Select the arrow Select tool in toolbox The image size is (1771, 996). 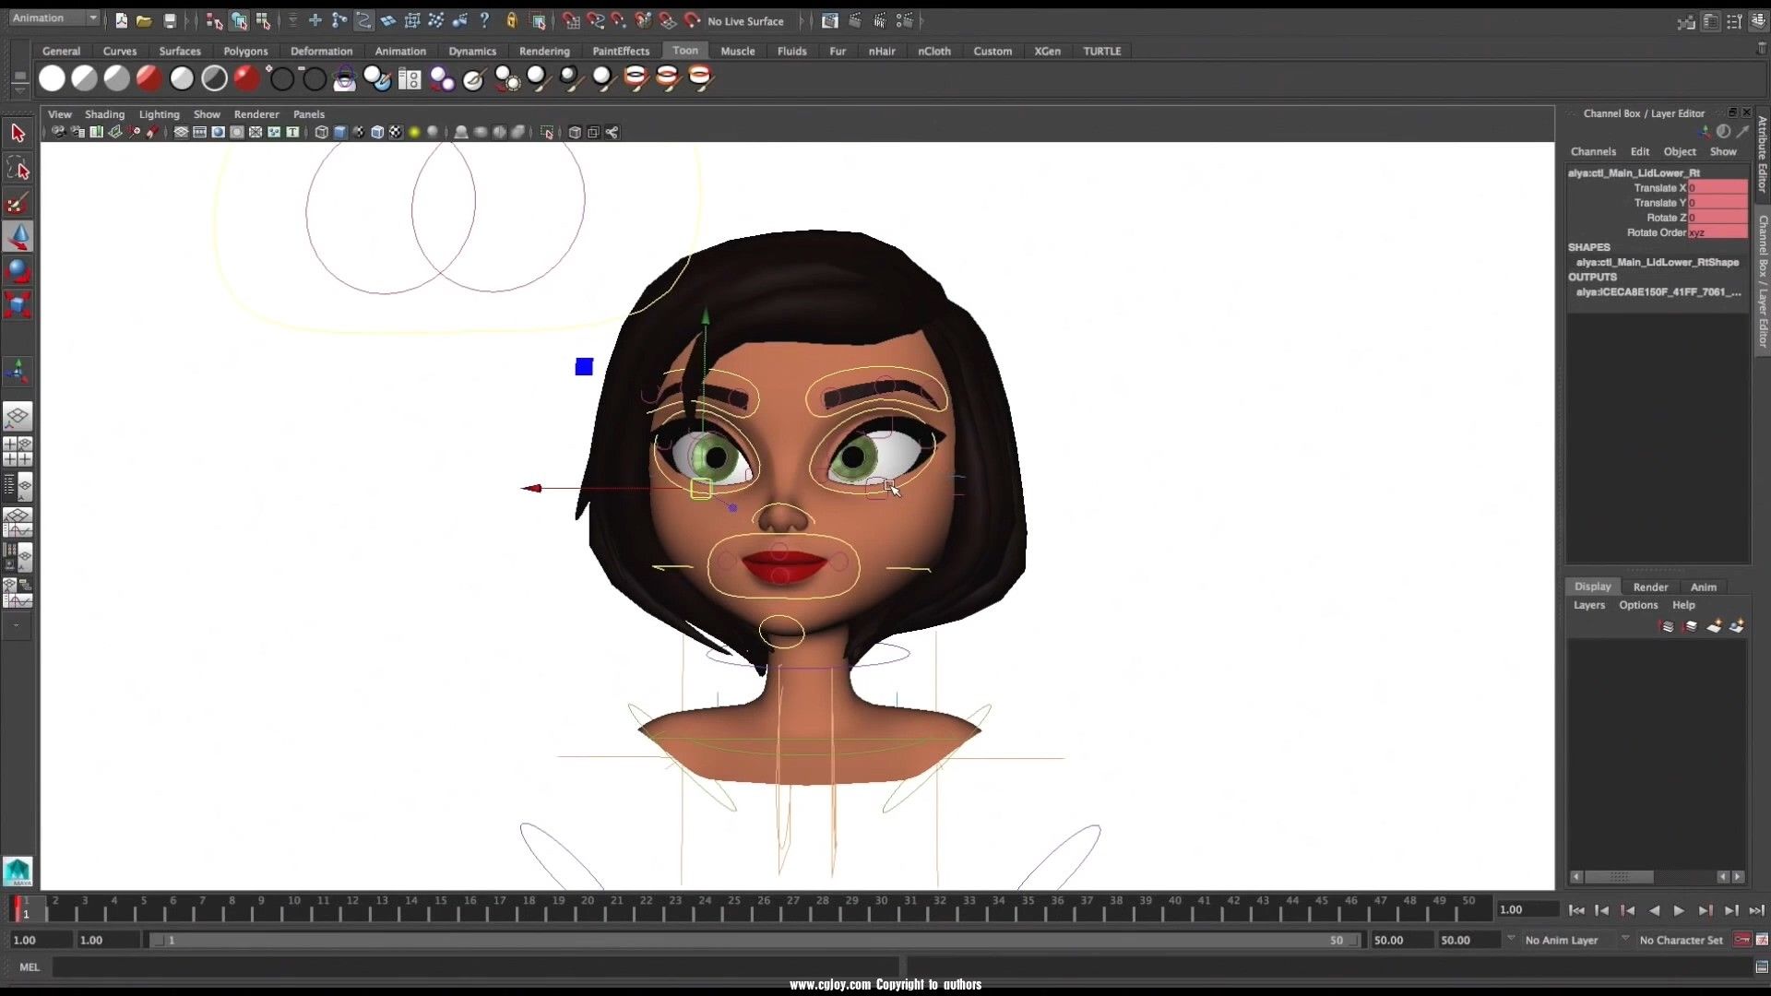pyautogui.click(x=18, y=134)
